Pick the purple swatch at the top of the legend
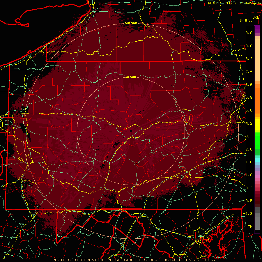Image resolution: width=262 pixels, height=262 pixels. pyautogui.click(x=257, y=29)
